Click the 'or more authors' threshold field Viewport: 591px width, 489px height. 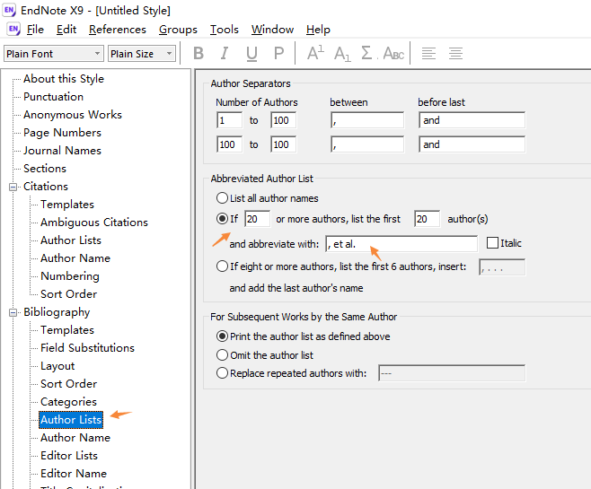tap(258, 219)
